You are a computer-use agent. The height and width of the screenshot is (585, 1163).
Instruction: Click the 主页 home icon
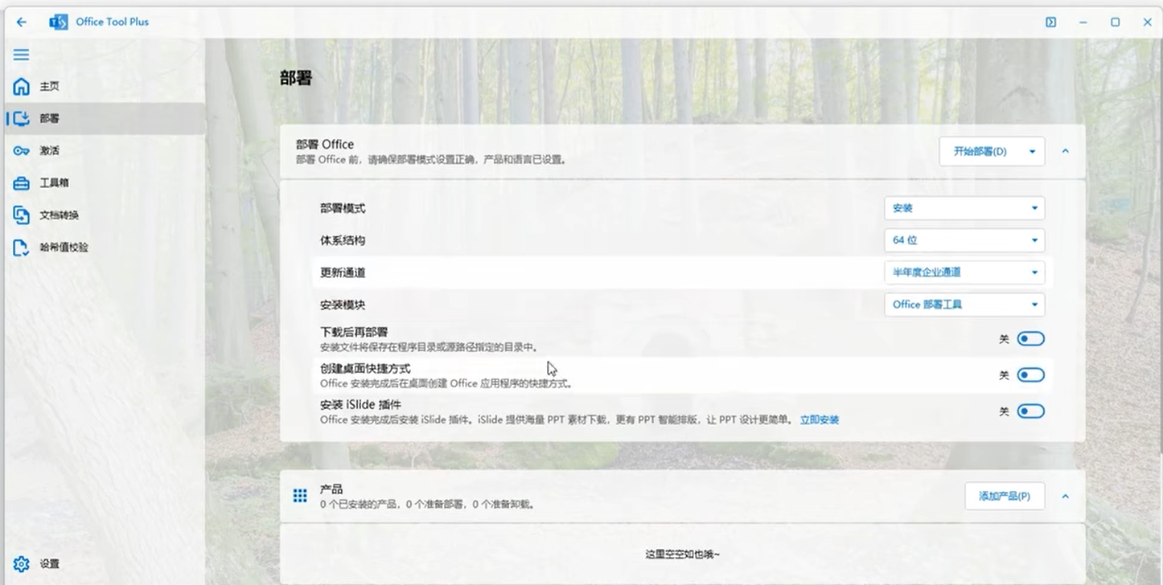pyautogui.click(x=22, y=86)
